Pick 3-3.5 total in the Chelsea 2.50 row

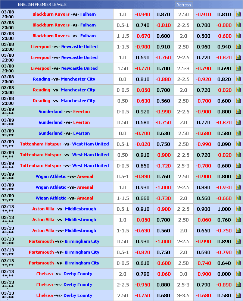[x=183, y=296]
